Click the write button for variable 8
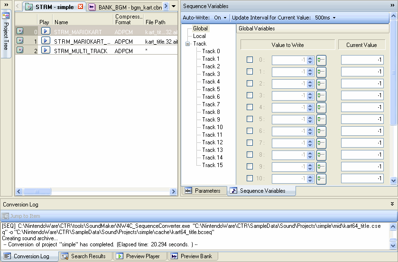Screen dimensions: 398x262 (x=321, y=155)
